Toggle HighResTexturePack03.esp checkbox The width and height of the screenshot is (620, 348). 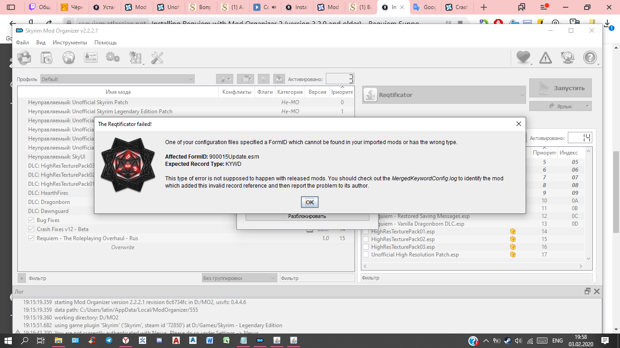coord(366,247)
